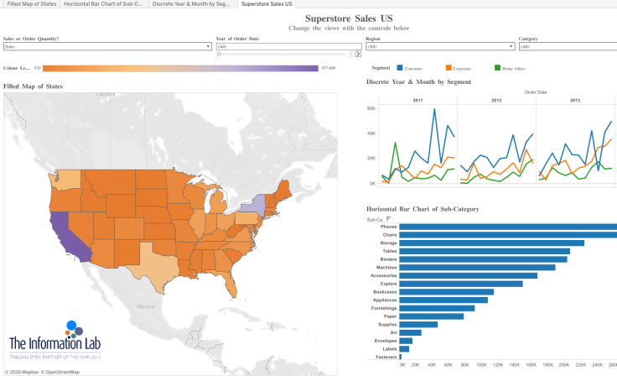Click the previous-year arrow under Year filter
The height and width of the screenshot is (381, 617).
(351, 54)
